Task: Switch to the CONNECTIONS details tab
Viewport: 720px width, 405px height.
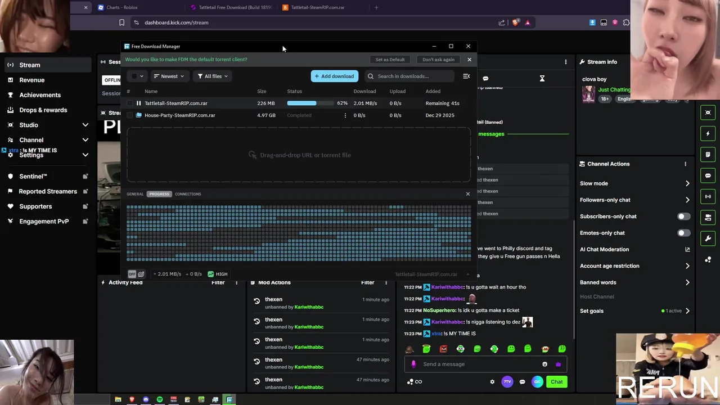Action: coord(188,194)
